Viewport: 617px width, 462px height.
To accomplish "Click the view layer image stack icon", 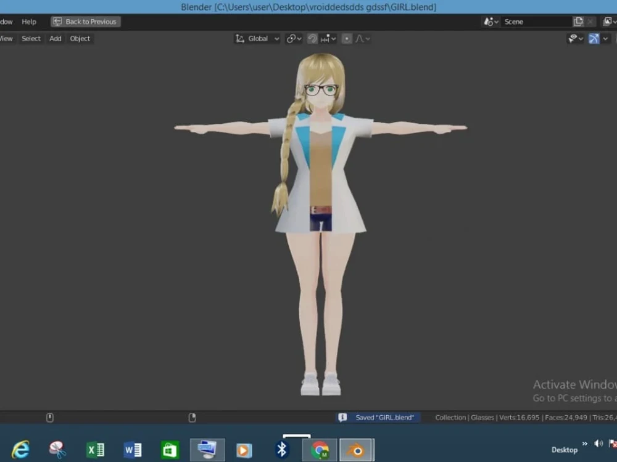I will click(x=608, y=22).
